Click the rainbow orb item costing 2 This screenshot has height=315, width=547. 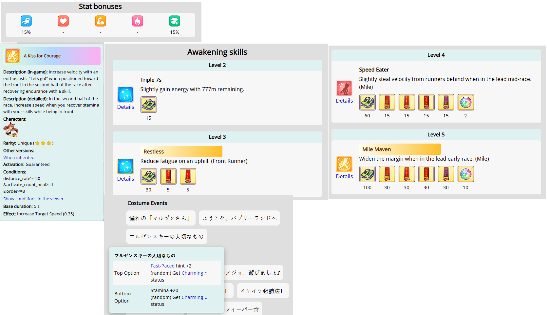466,102
